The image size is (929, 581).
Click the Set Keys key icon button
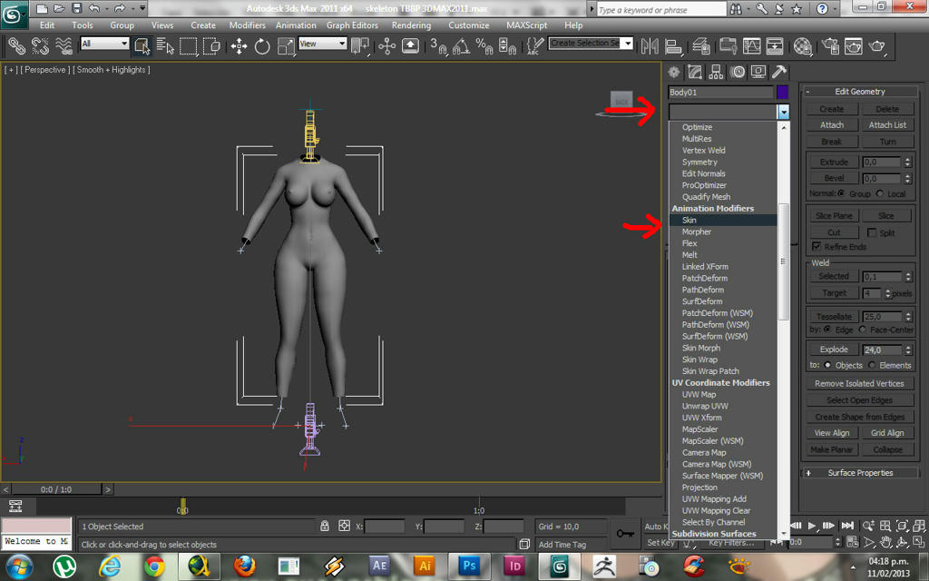[626, 533]
